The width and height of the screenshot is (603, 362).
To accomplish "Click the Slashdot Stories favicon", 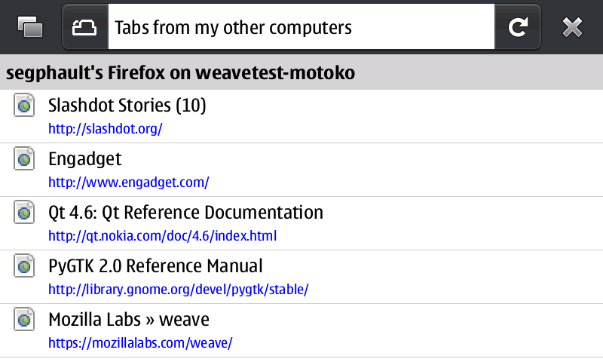I will pyautogui.click(x=24, y=105).
